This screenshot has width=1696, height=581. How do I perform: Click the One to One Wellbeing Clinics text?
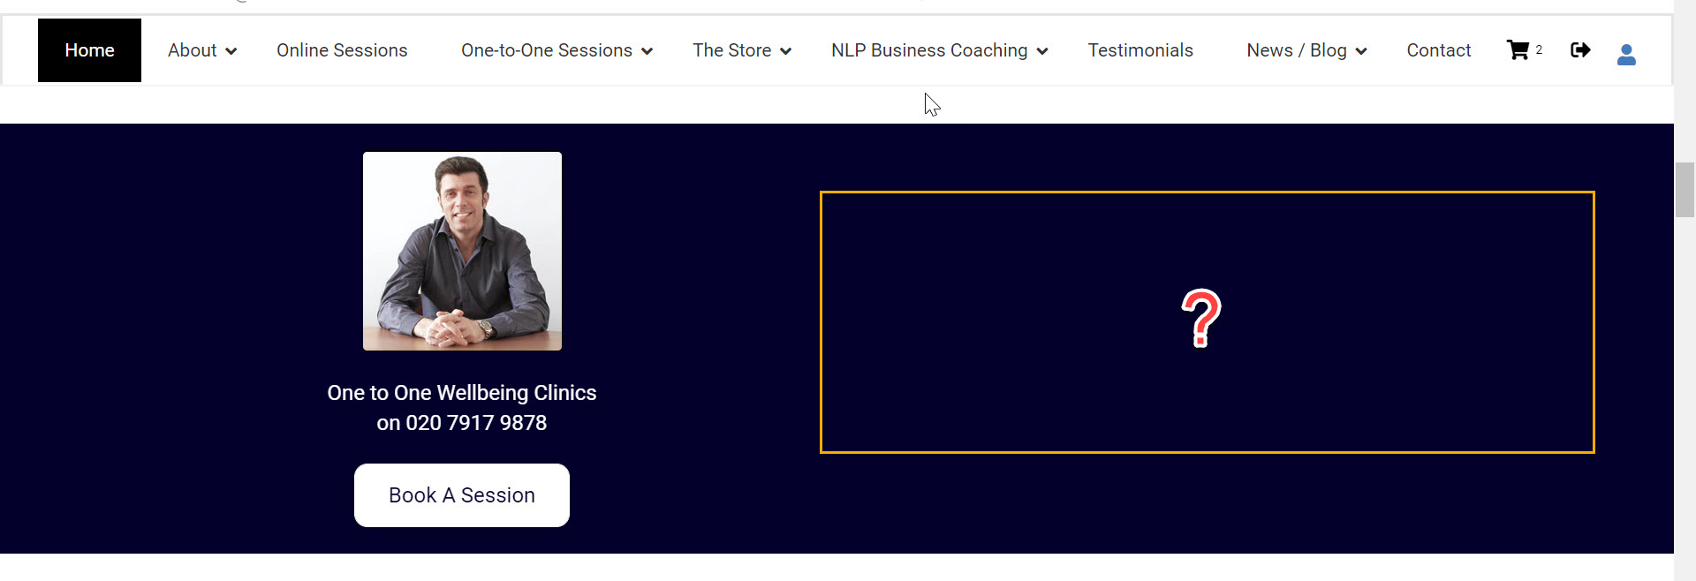(x=462, y=393)
